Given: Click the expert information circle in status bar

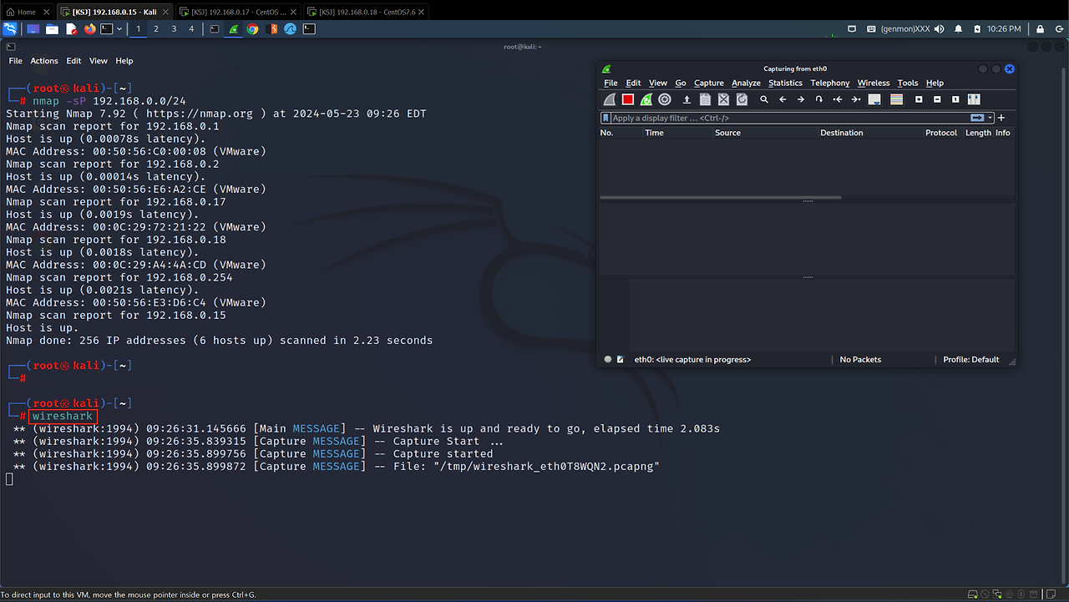Looking at the screenshot, I should 608,360.
